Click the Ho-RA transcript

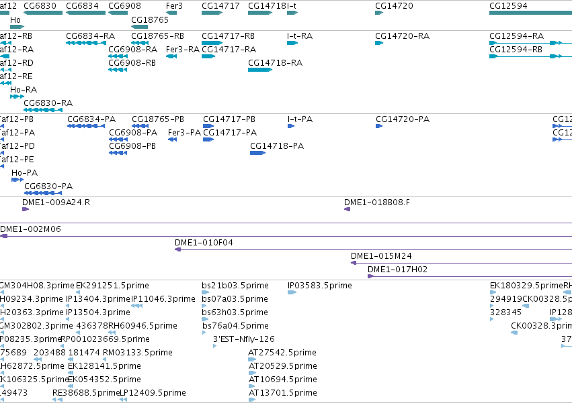click(17, 97)
